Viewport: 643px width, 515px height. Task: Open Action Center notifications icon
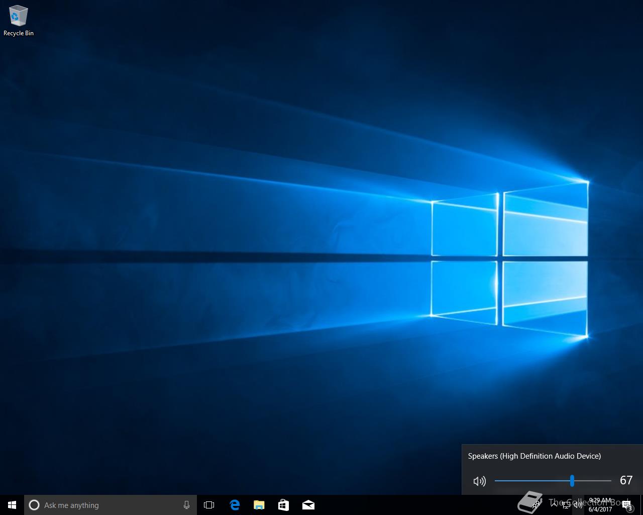click(x=627, y=505)
